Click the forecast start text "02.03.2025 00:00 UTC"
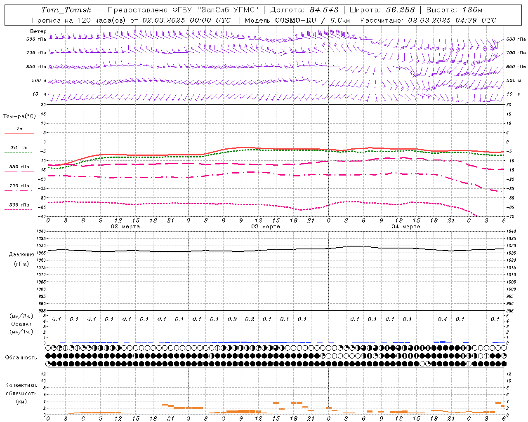The image size is (528, 422). tap(186, 20)
